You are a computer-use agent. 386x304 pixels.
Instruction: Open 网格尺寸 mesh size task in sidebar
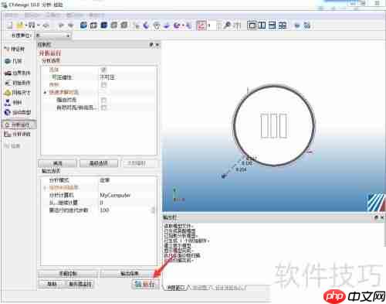click(x=18, y=92)
